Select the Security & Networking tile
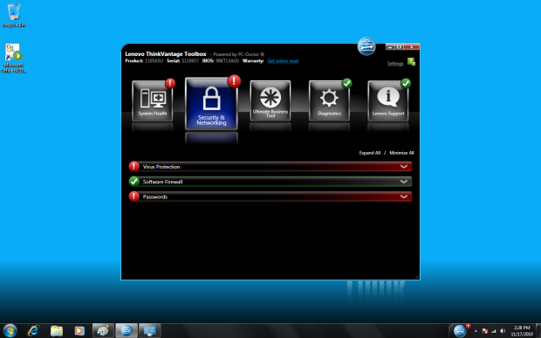 211,104
